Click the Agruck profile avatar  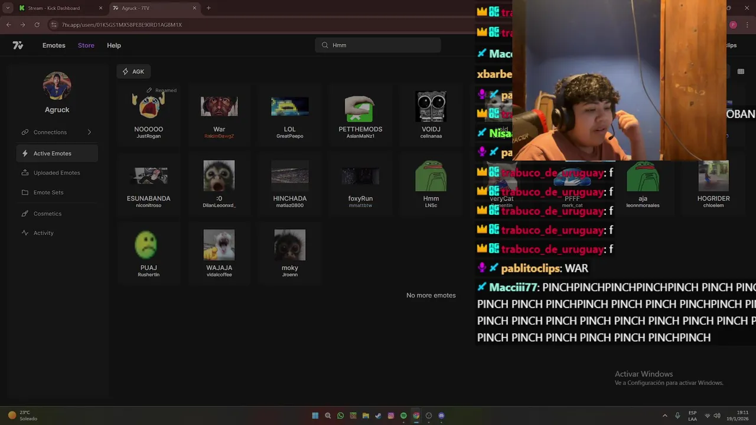point(57,86)
